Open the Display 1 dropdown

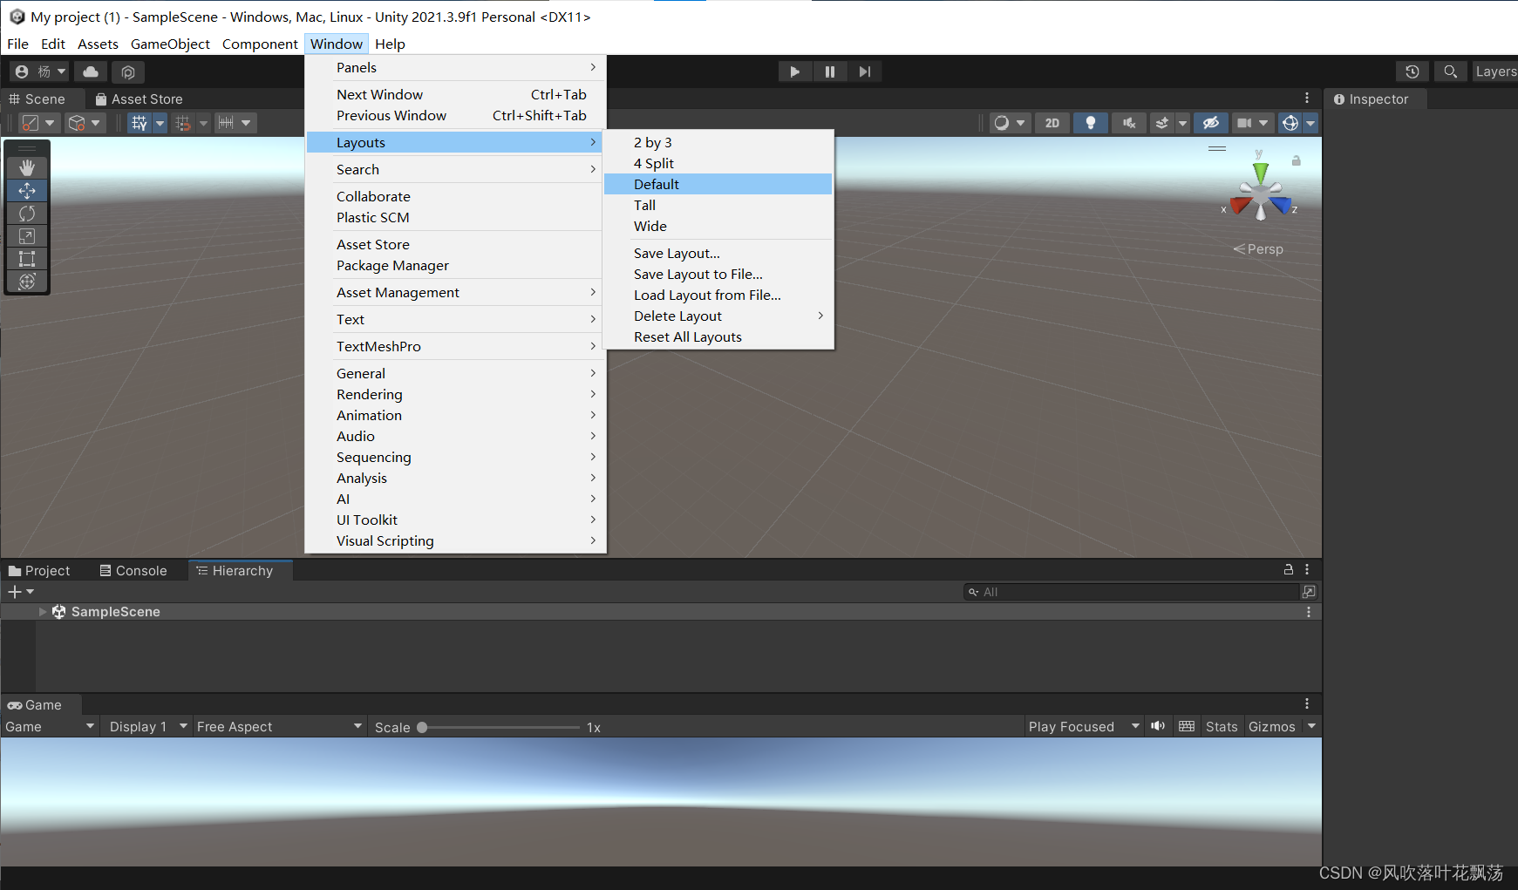148,726
